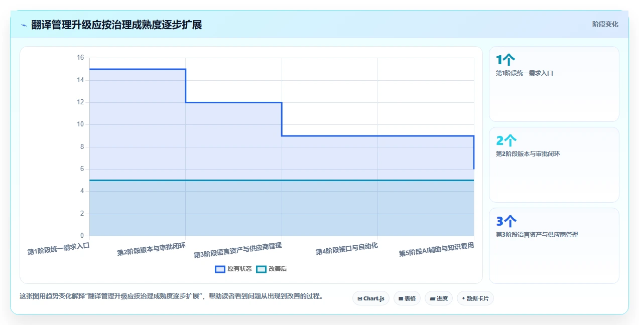Click the 改善后 legend label

tap(278, 269)
